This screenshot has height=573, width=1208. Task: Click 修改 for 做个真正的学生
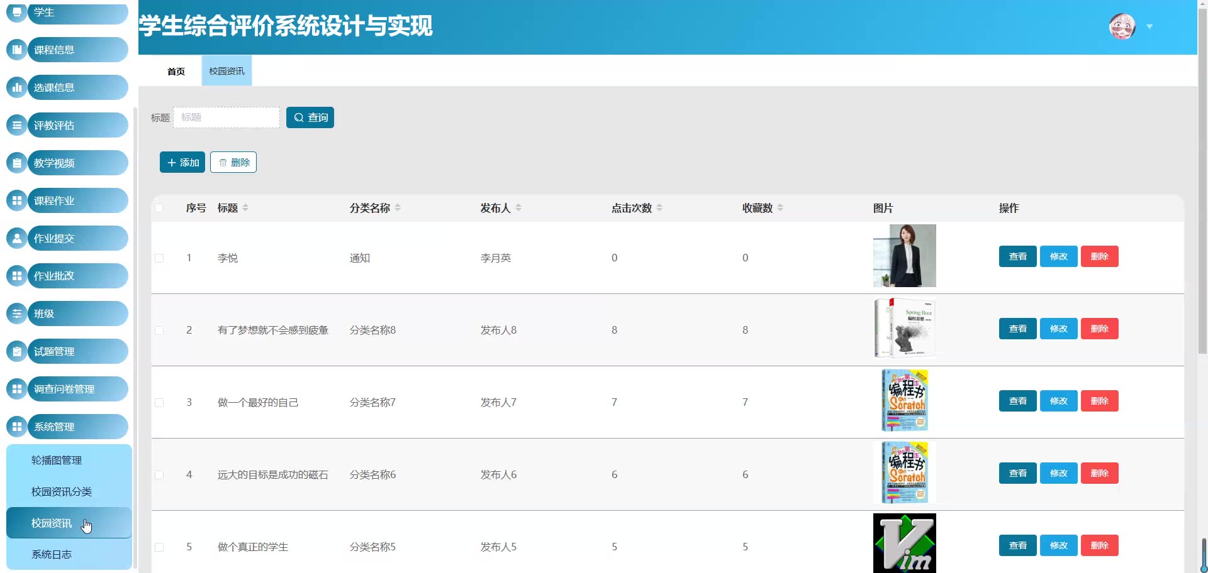pos(1059,545)
